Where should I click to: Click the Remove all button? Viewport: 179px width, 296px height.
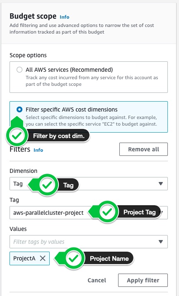coord(143,149)
